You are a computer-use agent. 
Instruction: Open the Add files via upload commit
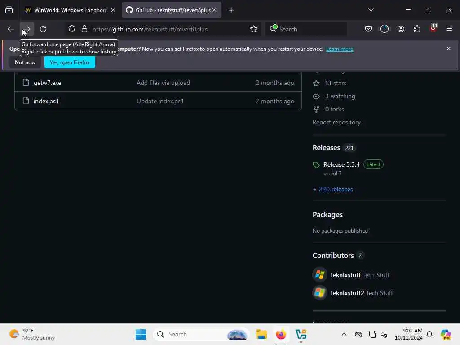click(163, 83)
